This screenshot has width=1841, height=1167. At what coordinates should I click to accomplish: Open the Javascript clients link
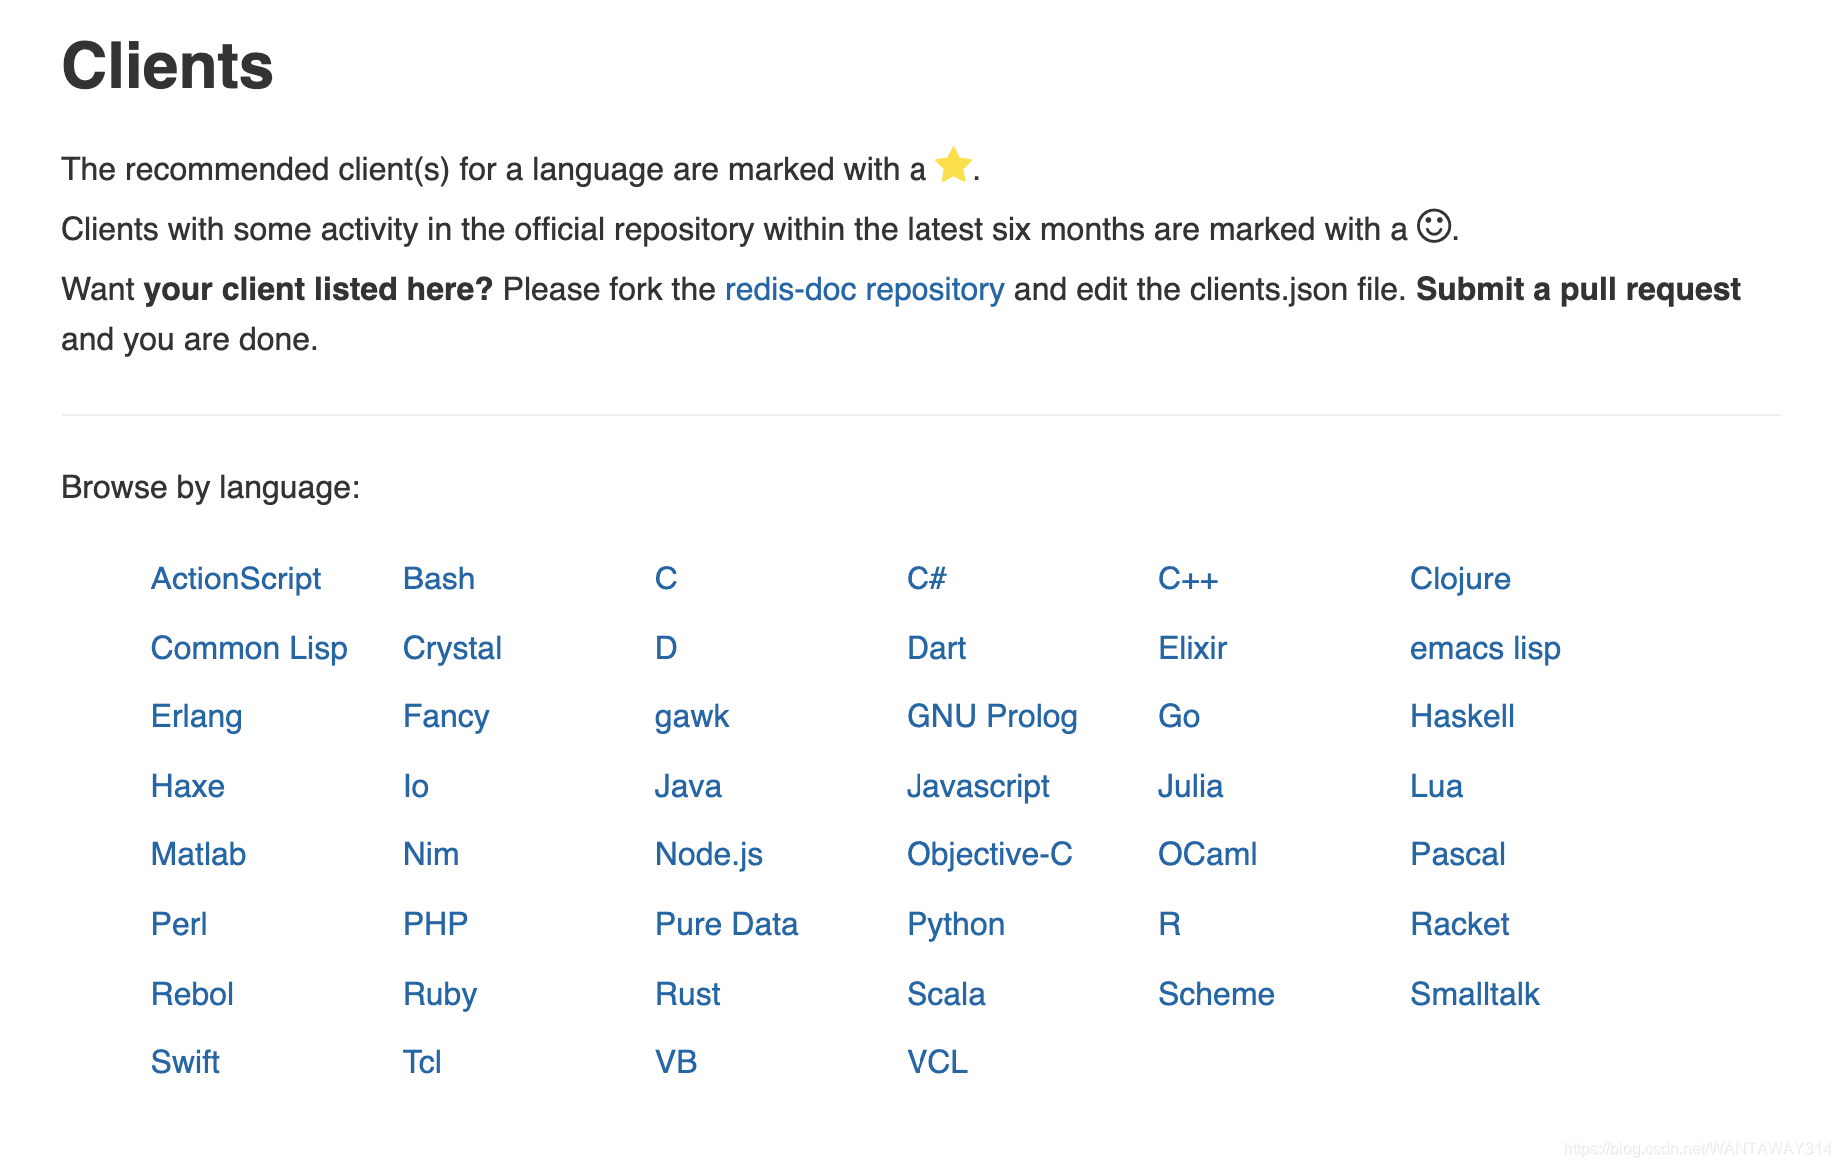pos(978,786)
